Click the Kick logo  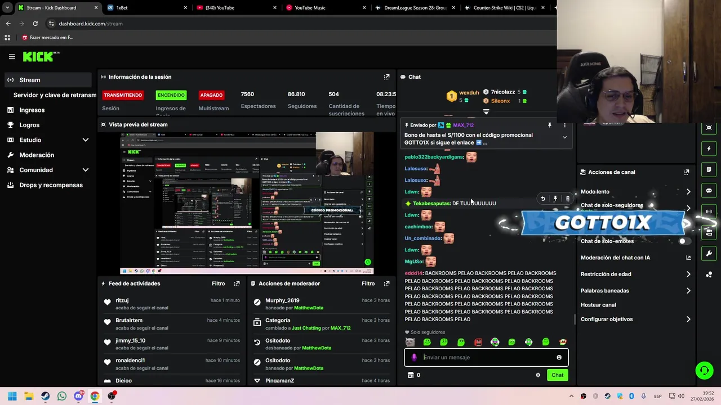point(41,56)
